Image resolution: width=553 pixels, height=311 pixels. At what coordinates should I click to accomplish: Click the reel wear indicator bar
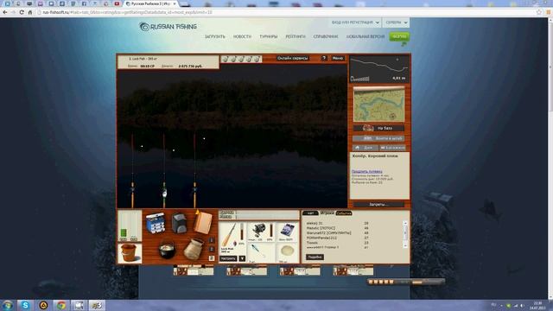point(270,231)
